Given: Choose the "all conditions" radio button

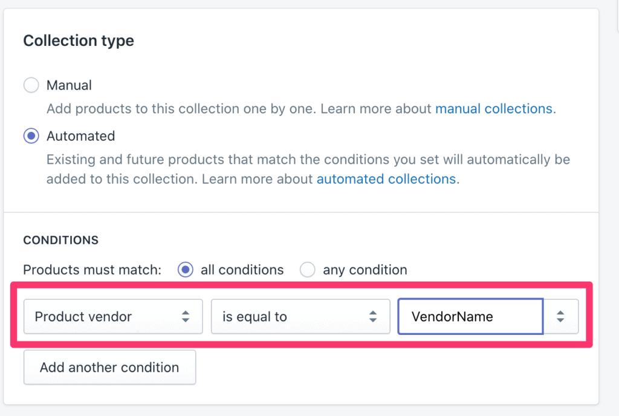Looking at the screenshot, I should pyautogui.click(x=186, y=270).
